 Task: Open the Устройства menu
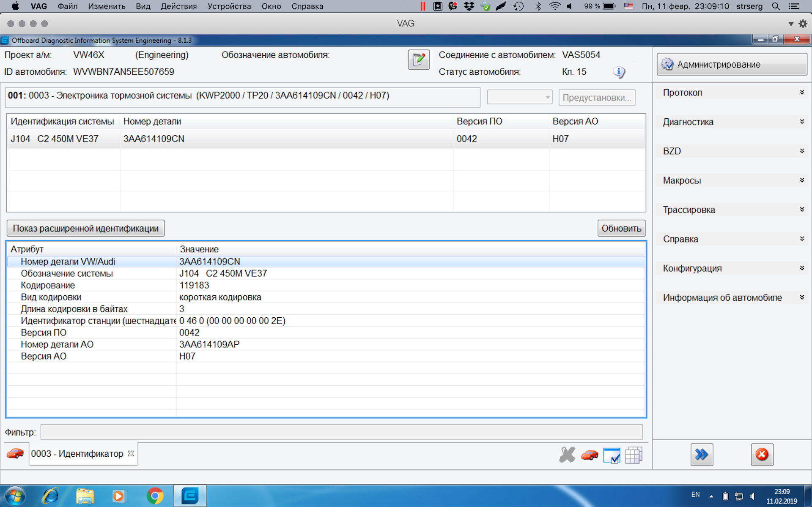[x=229, y=6]
